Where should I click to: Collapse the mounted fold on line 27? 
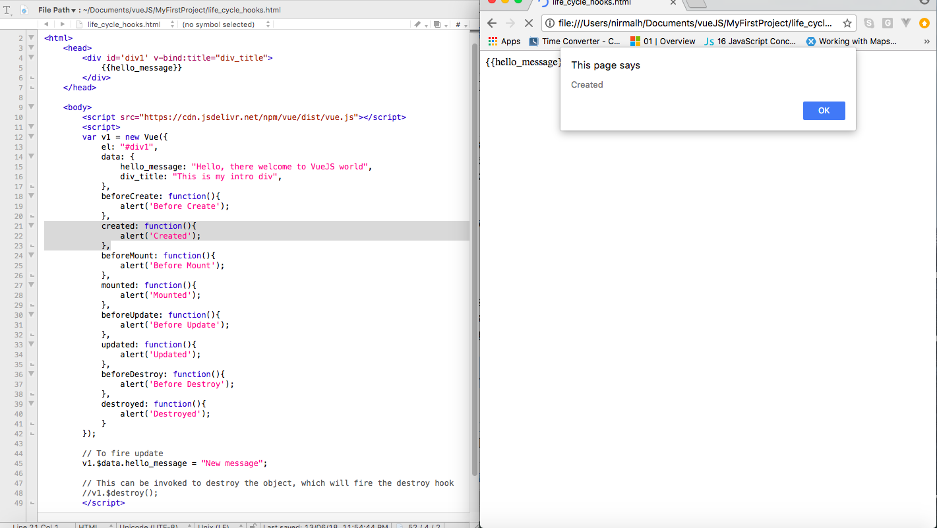tap(31, 285)
